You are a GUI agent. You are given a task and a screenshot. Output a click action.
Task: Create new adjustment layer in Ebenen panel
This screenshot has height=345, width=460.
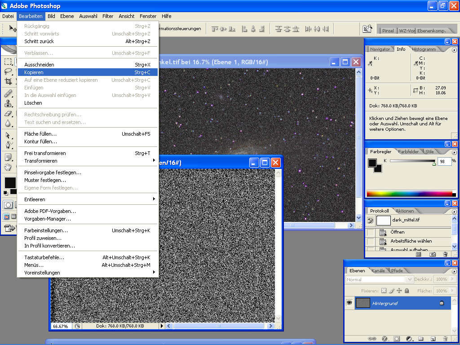409,339
